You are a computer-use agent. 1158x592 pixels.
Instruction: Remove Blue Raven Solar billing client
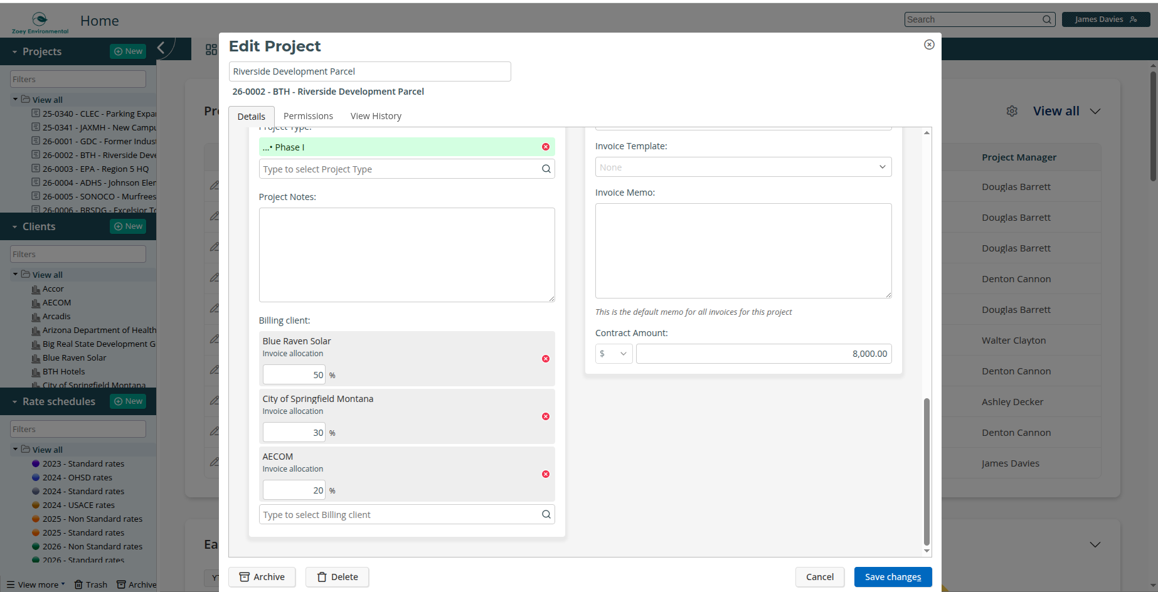point(546,359)
